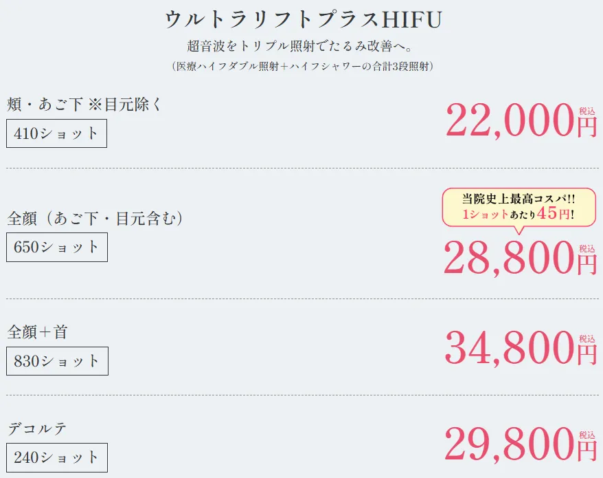
Task: Click the 超音波をトリプル照射 subtitle text
Action: click(x=301, y=47)
